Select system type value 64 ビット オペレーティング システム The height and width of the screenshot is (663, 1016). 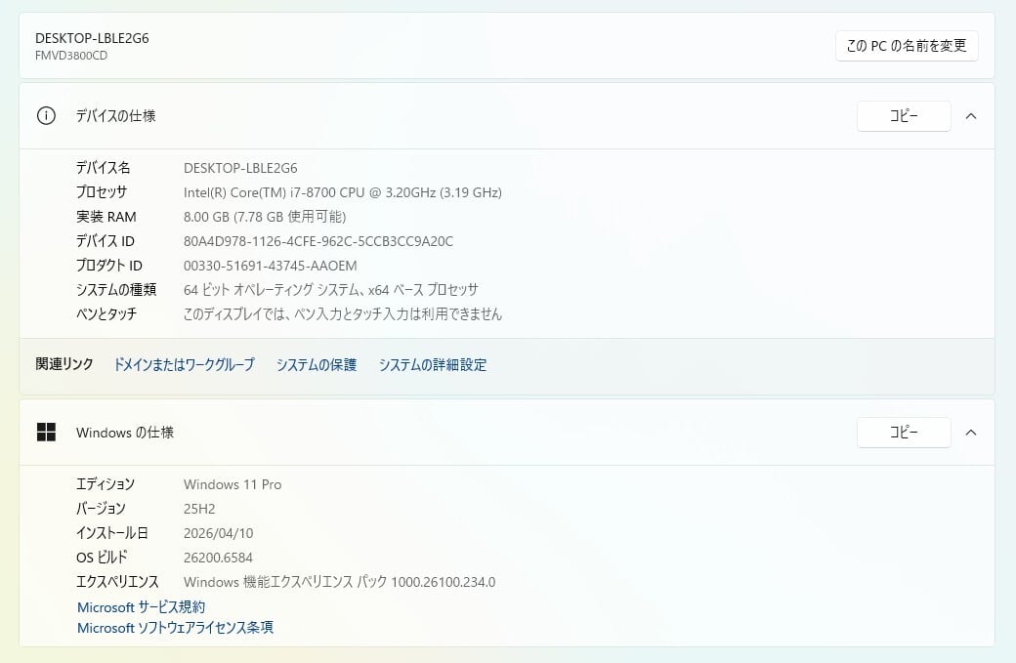330,289
